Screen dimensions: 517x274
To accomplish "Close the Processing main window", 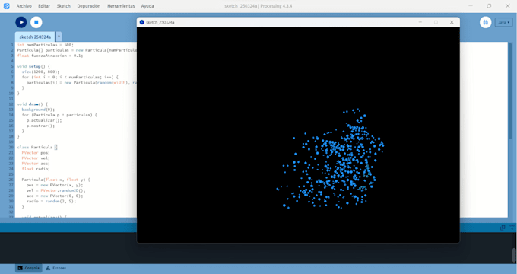I will point(508,6).
